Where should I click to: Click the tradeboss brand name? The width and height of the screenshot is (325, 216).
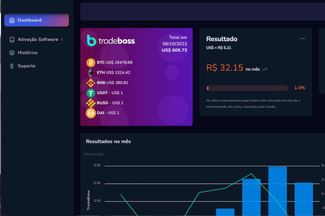point(116,41)
